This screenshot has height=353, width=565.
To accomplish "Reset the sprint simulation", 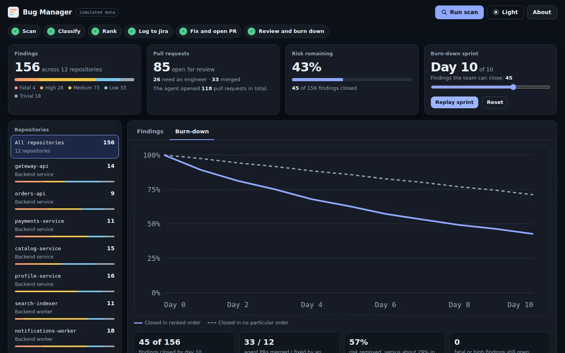I will tap(495, 102).
